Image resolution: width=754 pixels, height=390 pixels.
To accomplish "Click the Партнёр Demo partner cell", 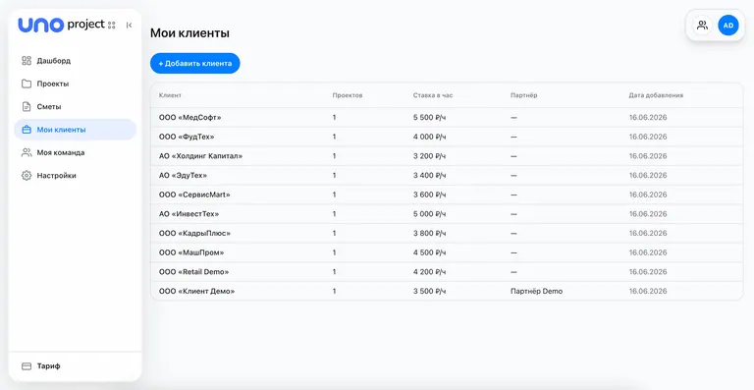I will [536, 291].
